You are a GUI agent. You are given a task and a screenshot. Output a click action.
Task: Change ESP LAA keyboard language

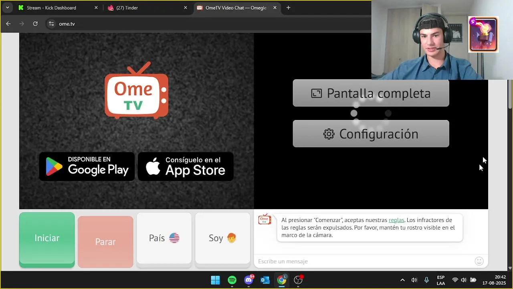[441, 280]
